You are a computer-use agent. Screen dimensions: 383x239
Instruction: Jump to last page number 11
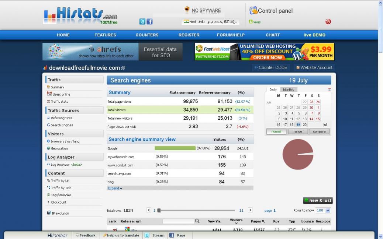tap(241, 211)
